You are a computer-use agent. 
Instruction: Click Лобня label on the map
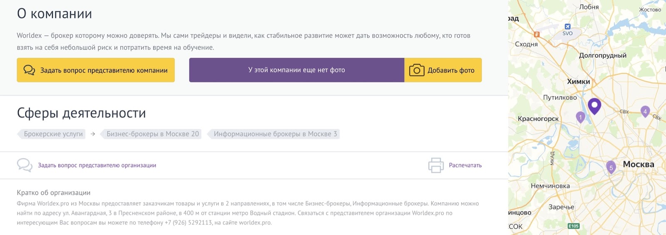tap(589, 7)
